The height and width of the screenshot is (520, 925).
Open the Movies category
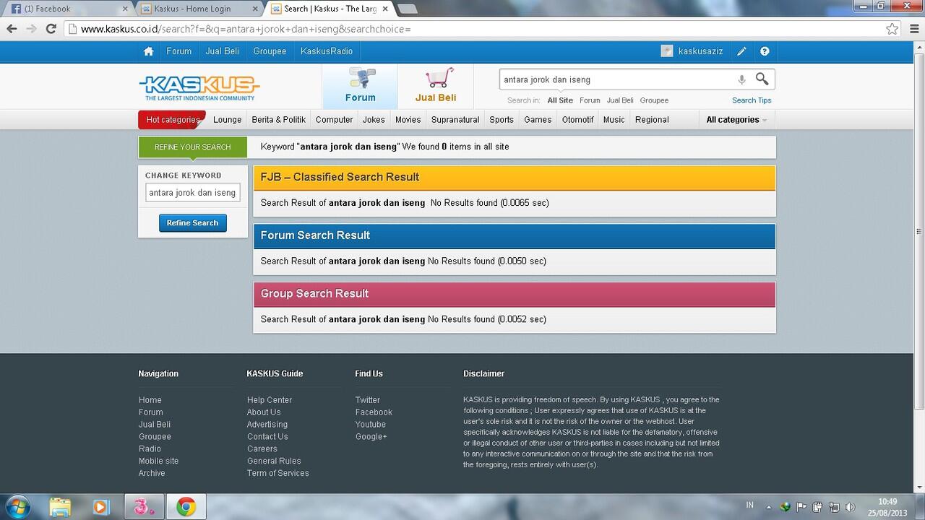tap(408, 120)
